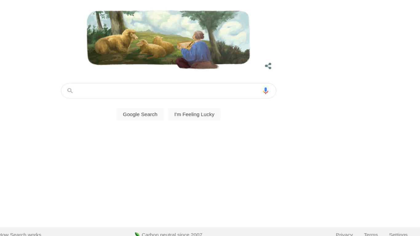The image size is (420, 236).
Task: Open the Settings menu in footer
Action: [398, 234]
